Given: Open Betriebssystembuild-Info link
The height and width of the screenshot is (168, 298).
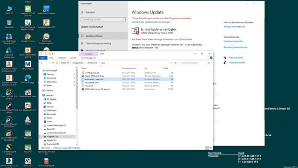Looking at the screenshot, I should [x=236, y=47].
